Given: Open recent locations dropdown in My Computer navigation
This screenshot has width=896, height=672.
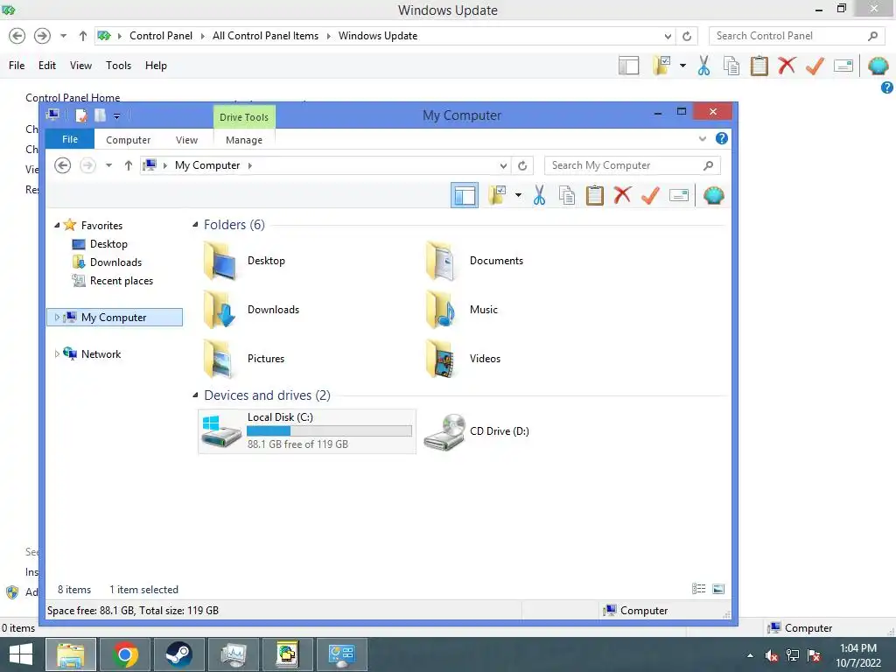Looking at the screenshot, I should coord(108,165).
